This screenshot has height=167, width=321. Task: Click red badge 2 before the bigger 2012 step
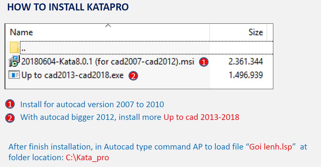click(10, 118)
